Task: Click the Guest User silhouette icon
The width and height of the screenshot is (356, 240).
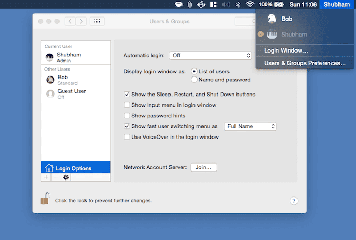Action: [50, 93]
